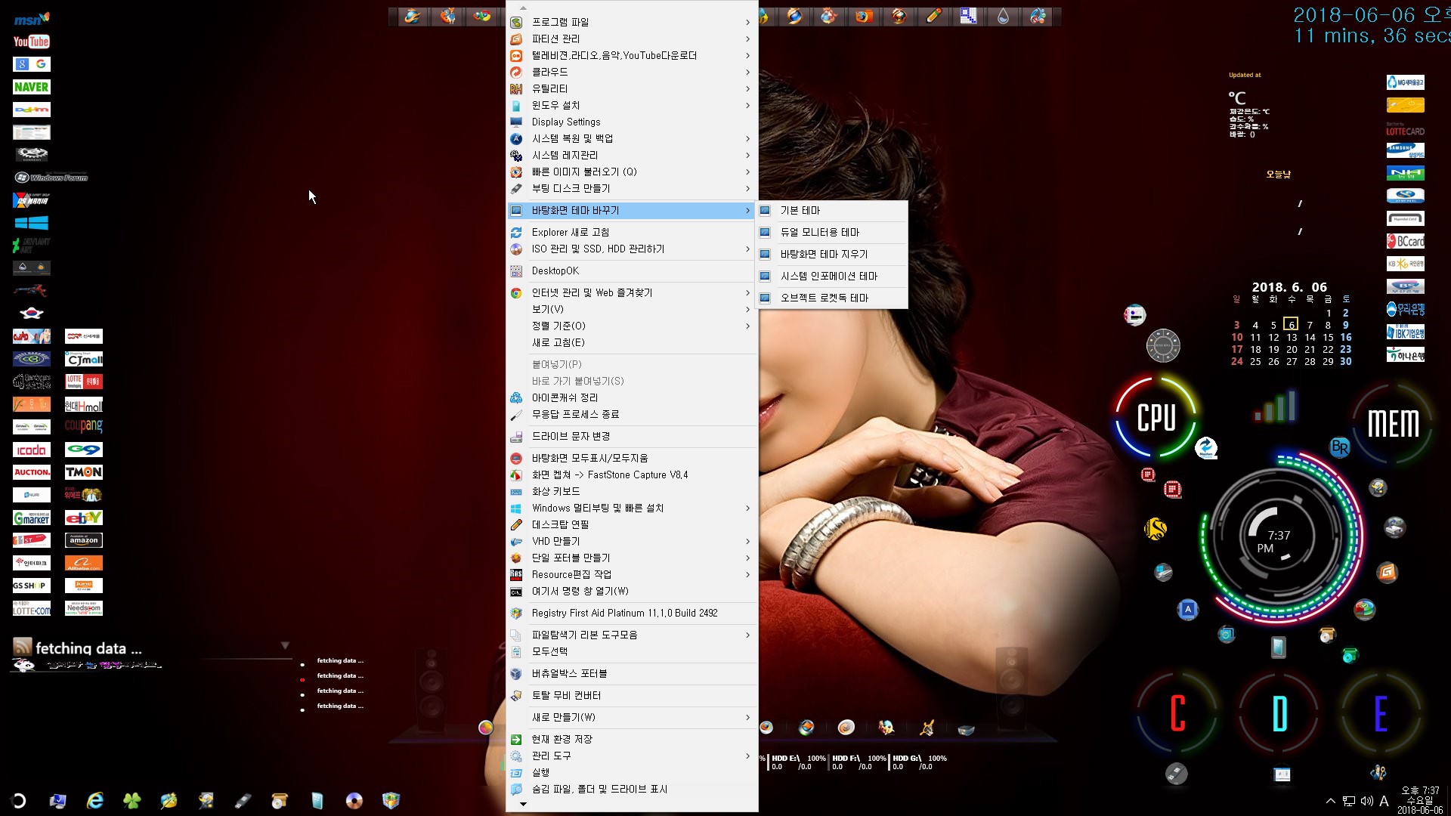Open 버츄얼박스 포터블 entry
The width and height of the screenshot is (1451, 816).
click(x=632, y=673)
